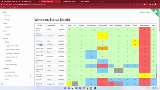Go back to the previous page

click(2, 4)
